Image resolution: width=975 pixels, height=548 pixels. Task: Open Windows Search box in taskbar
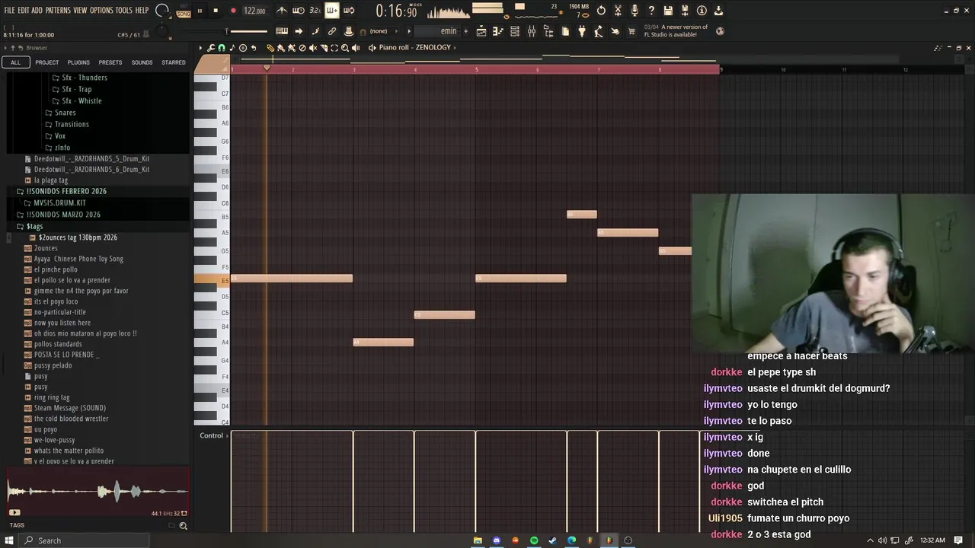[x=84, y=540]
